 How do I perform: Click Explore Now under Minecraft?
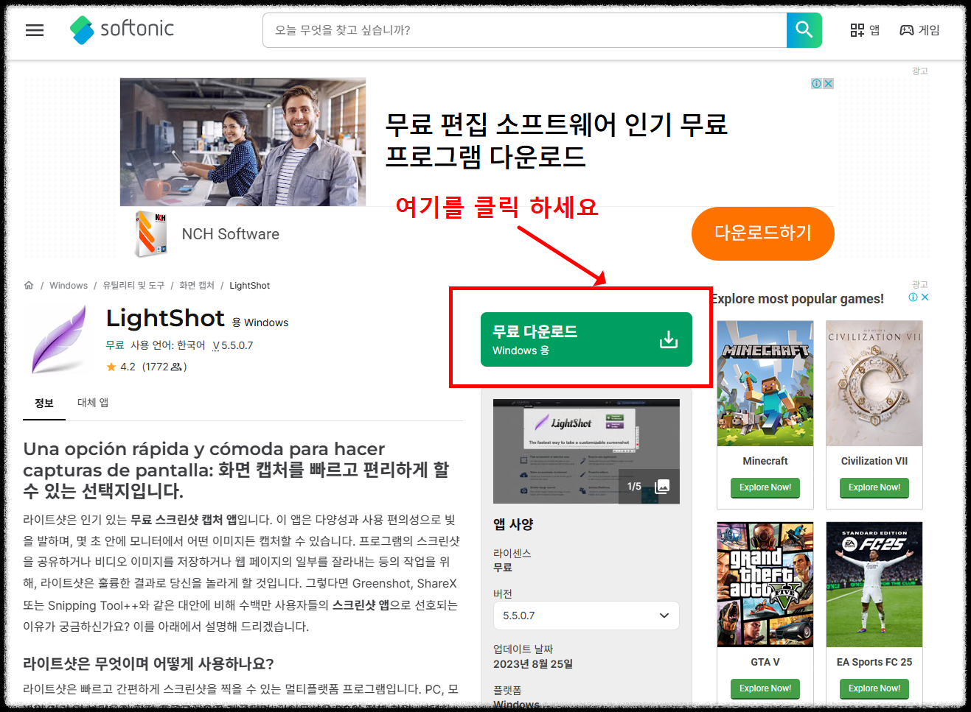tap(765, 487)
